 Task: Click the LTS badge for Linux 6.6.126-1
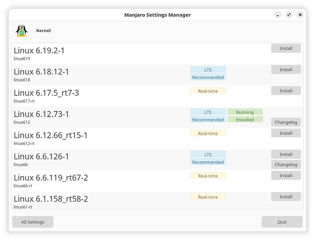208,155
